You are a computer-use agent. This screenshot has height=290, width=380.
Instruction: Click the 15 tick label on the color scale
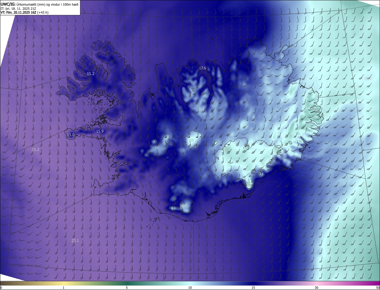coord(253,288)
